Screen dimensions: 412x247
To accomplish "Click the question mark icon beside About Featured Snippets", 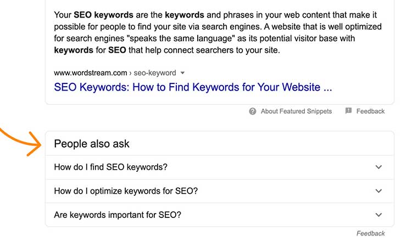I will [253, 111].
